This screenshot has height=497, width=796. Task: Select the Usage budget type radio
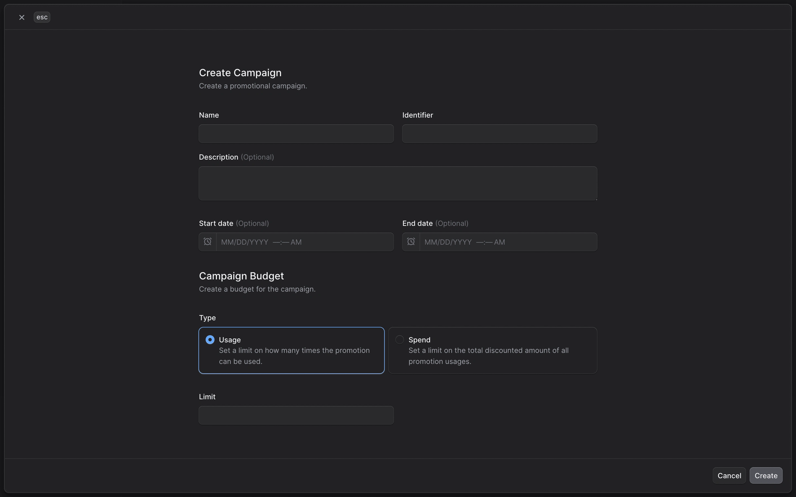pos(210,340)
